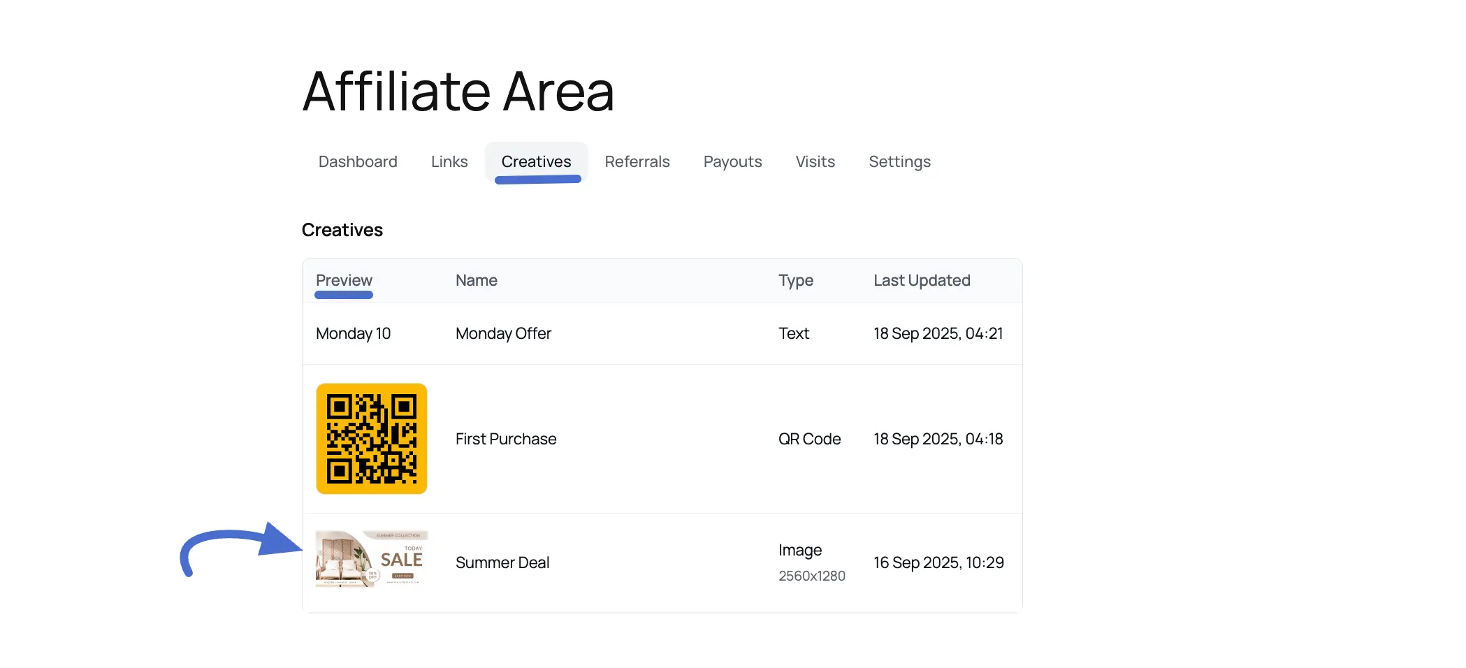Select the First Purchase creative name

[x=506, y=440]
